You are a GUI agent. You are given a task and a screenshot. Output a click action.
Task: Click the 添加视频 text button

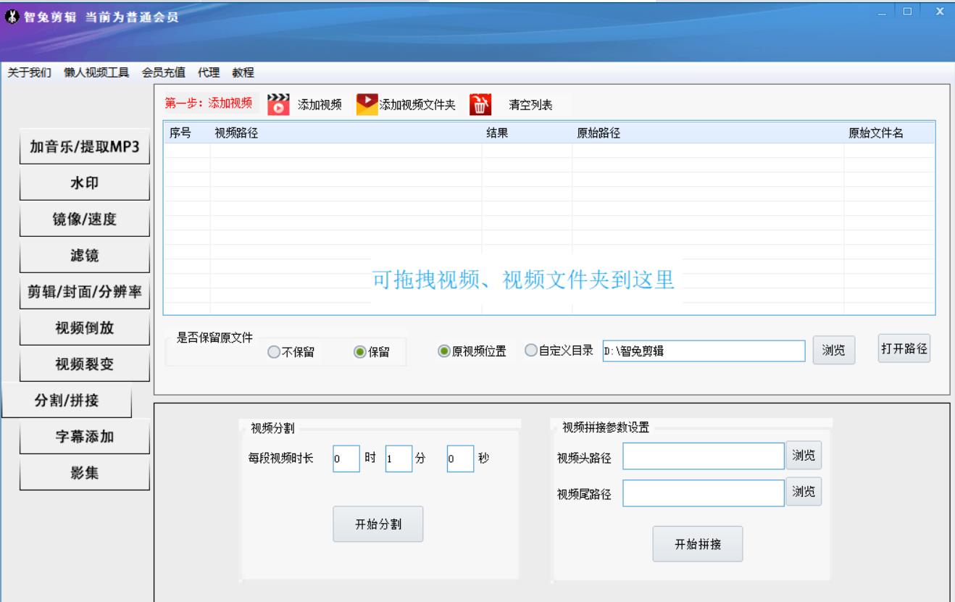320,105
